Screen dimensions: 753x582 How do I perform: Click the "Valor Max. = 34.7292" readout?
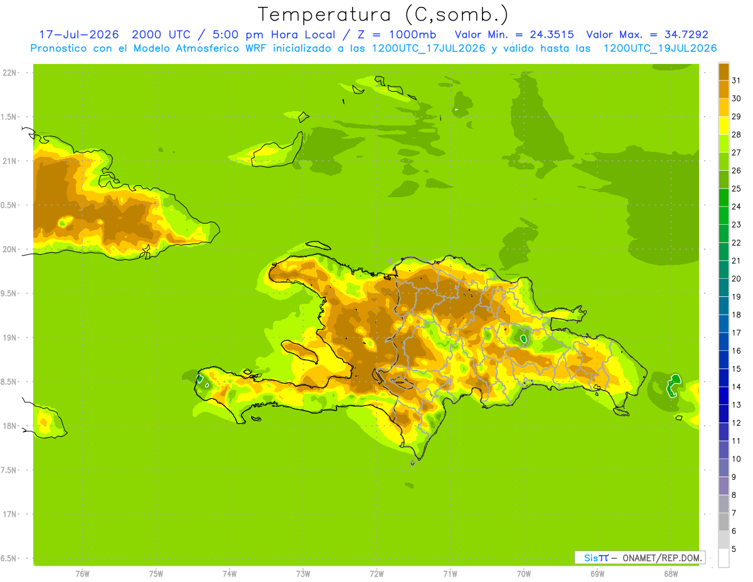pyautogui.click(x=648, y=35)
